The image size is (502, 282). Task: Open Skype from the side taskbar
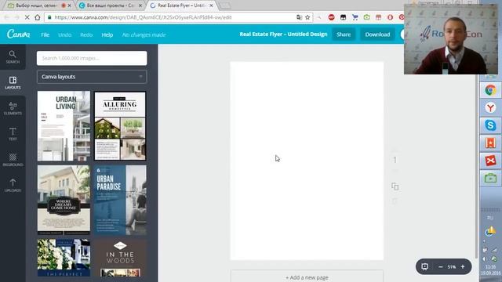[x=490, y=125]
